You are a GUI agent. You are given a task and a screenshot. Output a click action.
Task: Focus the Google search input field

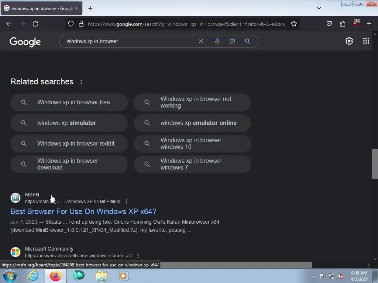point(130,41)
